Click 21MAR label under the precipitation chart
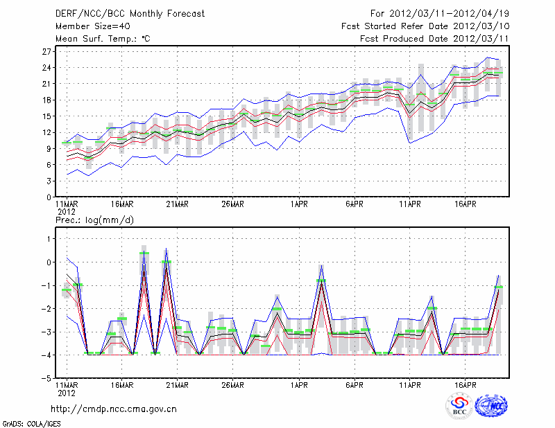The height and width of the screenshot is (428, 555). click(177, 385)
